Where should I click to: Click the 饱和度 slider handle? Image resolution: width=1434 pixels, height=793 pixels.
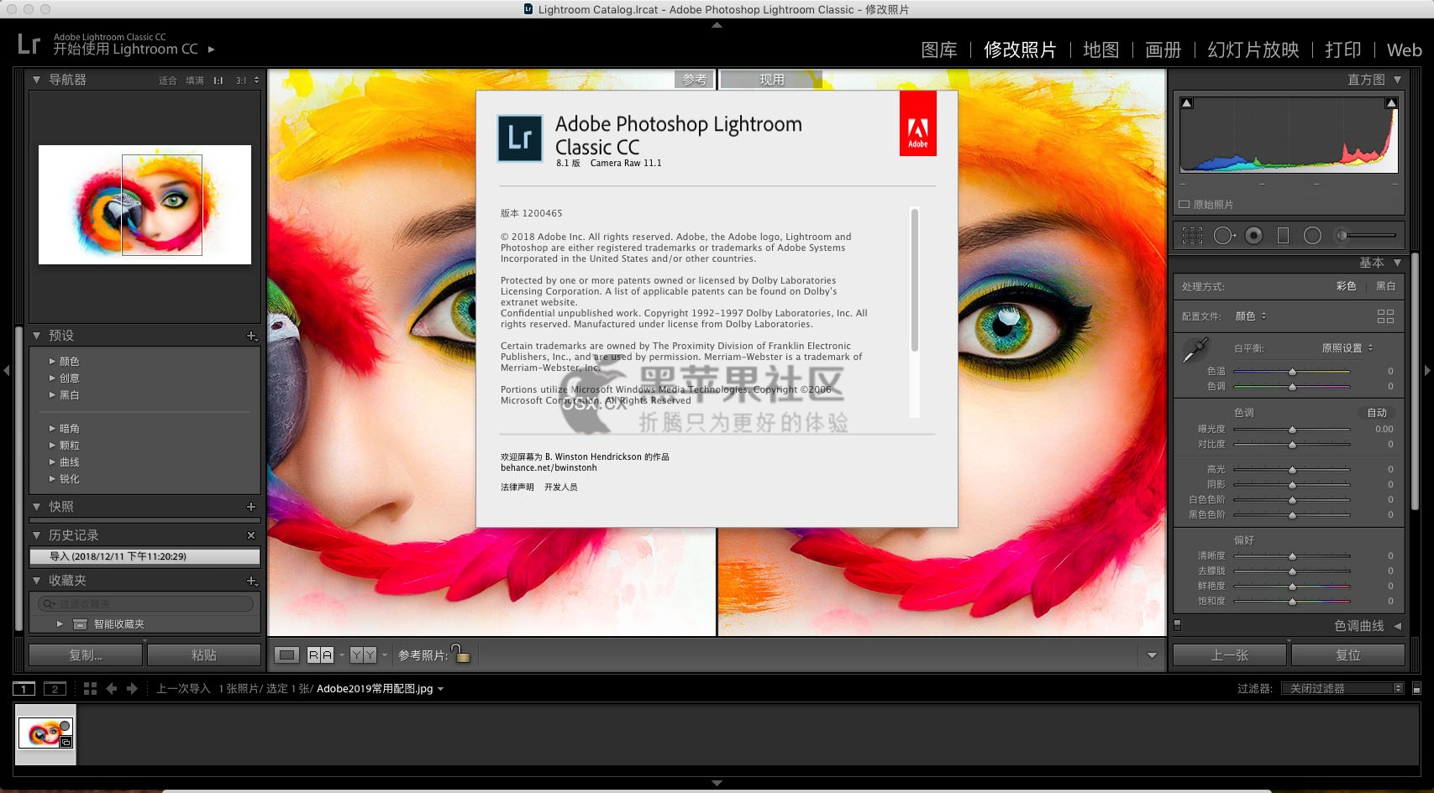[x=1292, y=601]
